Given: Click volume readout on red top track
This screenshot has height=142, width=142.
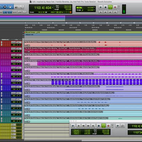Looking at the screenshot, I should pyautogui.click(x=14, y=45).
